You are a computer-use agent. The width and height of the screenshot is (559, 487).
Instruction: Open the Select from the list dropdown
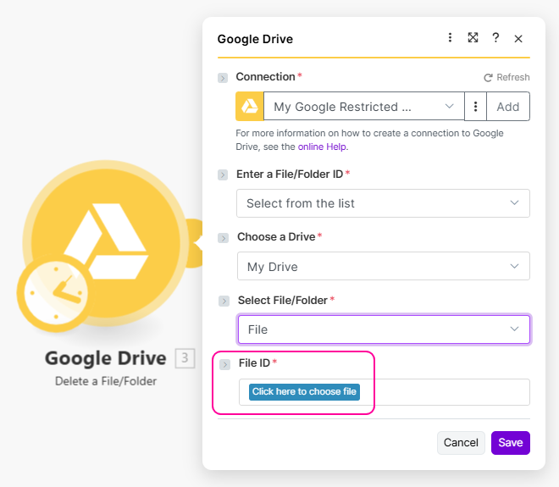(383, 203)
